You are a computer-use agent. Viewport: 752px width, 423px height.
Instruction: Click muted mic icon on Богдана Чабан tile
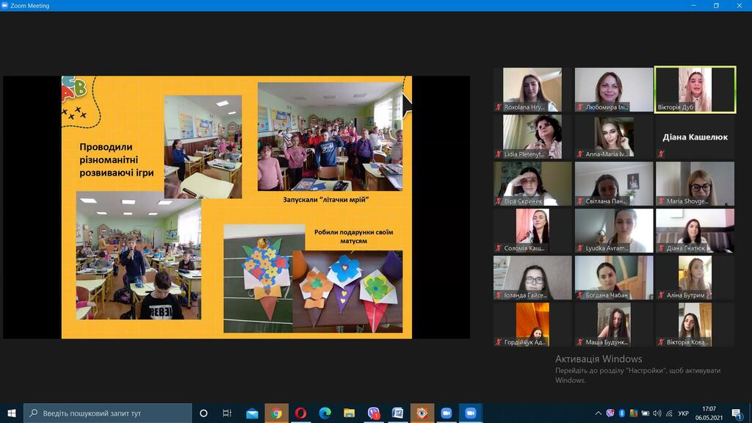579,295
